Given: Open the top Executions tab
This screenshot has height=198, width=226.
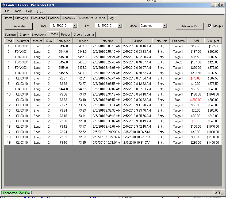Looking at the screenshot, I should pos(38,18).
